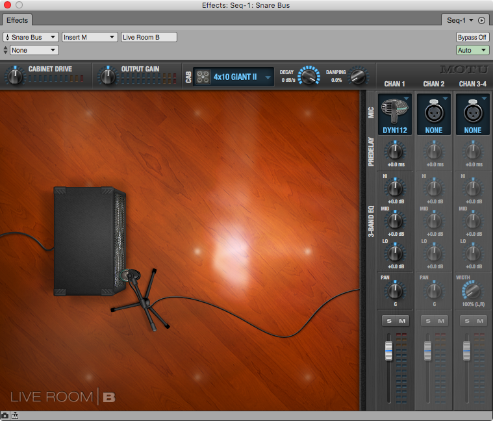The height and width of the screenshot is (421, 493).
Task: Open the Seq-1 sequence dropdown
Action: point(460,20)
